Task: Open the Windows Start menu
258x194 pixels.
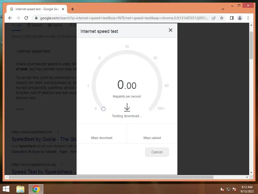Action: pos(6,189)
